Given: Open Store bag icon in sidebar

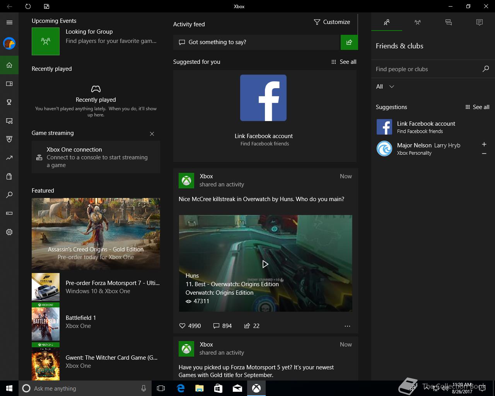Looking at the screenshot, I should [x=9, y=176].
